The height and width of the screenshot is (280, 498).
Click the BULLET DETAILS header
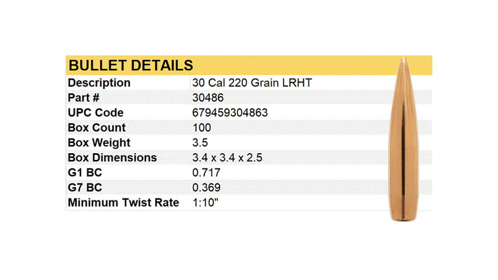[131, 65]
